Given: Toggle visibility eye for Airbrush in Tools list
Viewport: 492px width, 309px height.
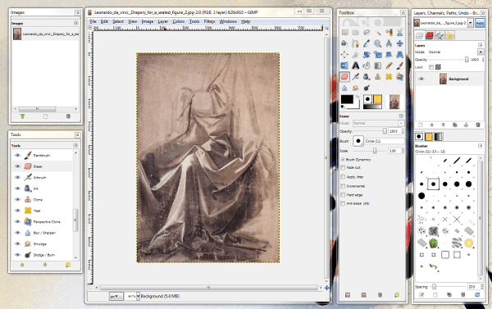Looking at the screenshot, I should tap(17, 177).
